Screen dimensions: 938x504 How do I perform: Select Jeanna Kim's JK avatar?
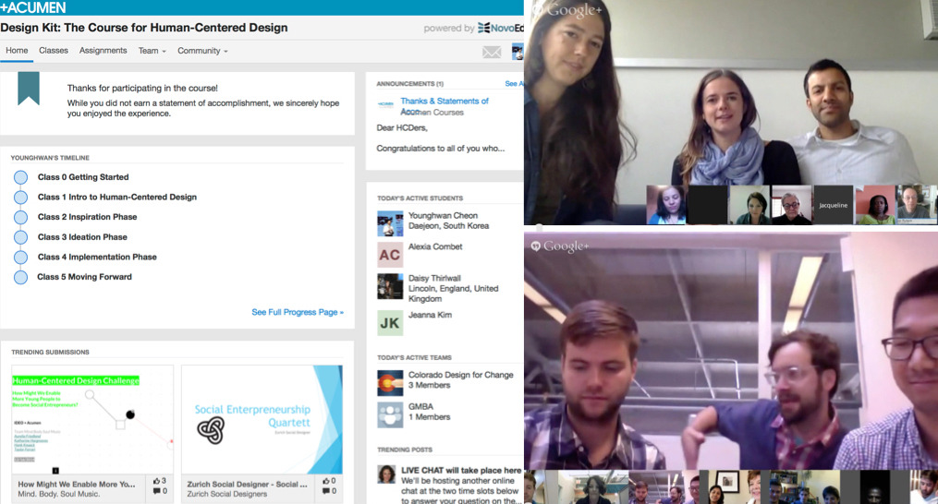390,323
